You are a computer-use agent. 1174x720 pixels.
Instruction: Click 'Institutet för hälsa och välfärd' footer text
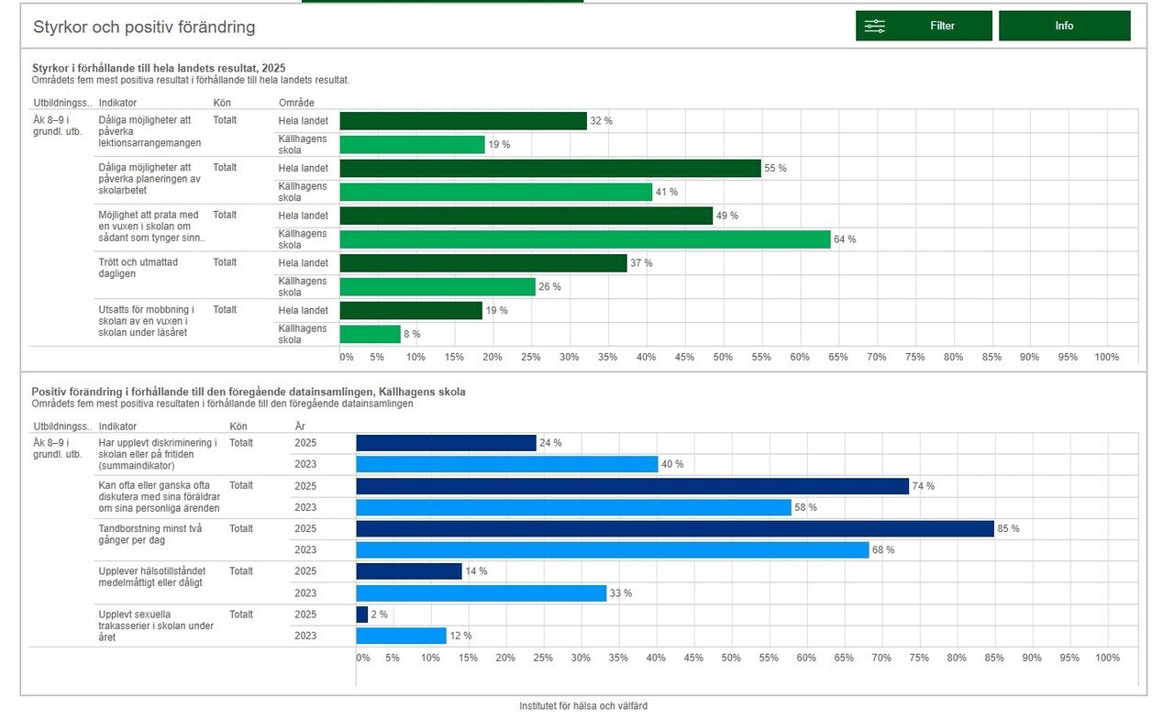[583, 706]
